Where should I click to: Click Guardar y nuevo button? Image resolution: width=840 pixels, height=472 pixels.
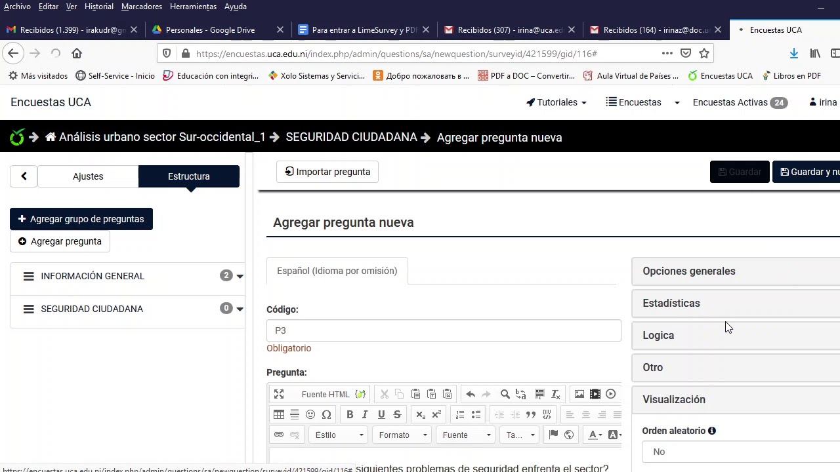(x=807, y=172)
